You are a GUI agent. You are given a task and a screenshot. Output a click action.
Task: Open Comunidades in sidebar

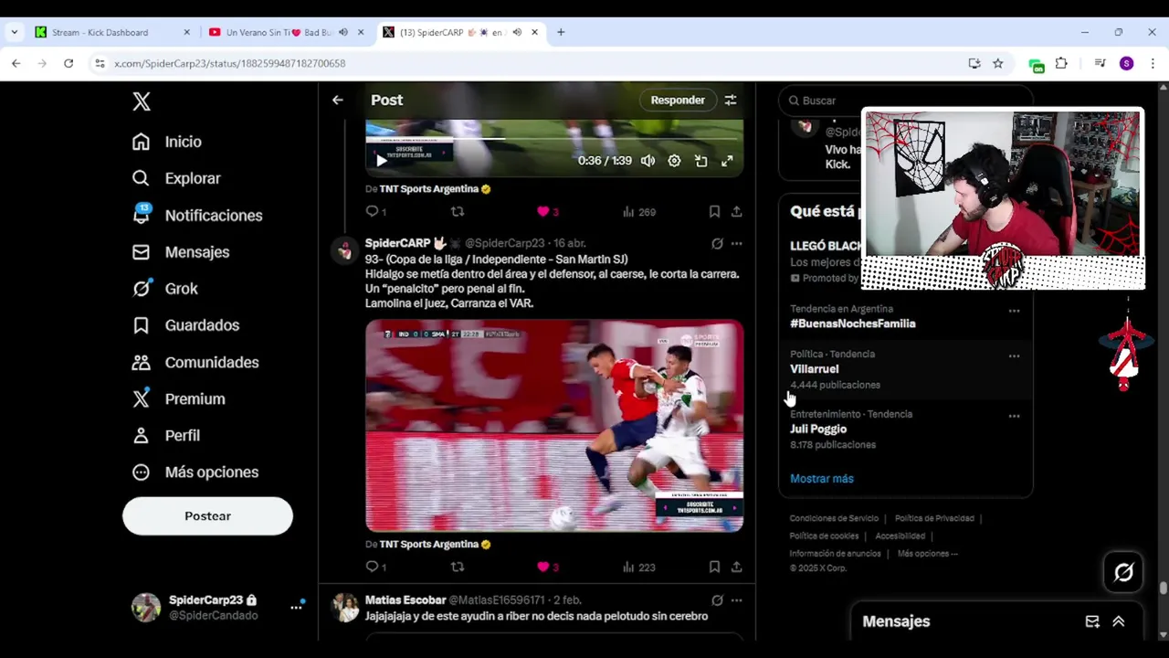point(195,362)
